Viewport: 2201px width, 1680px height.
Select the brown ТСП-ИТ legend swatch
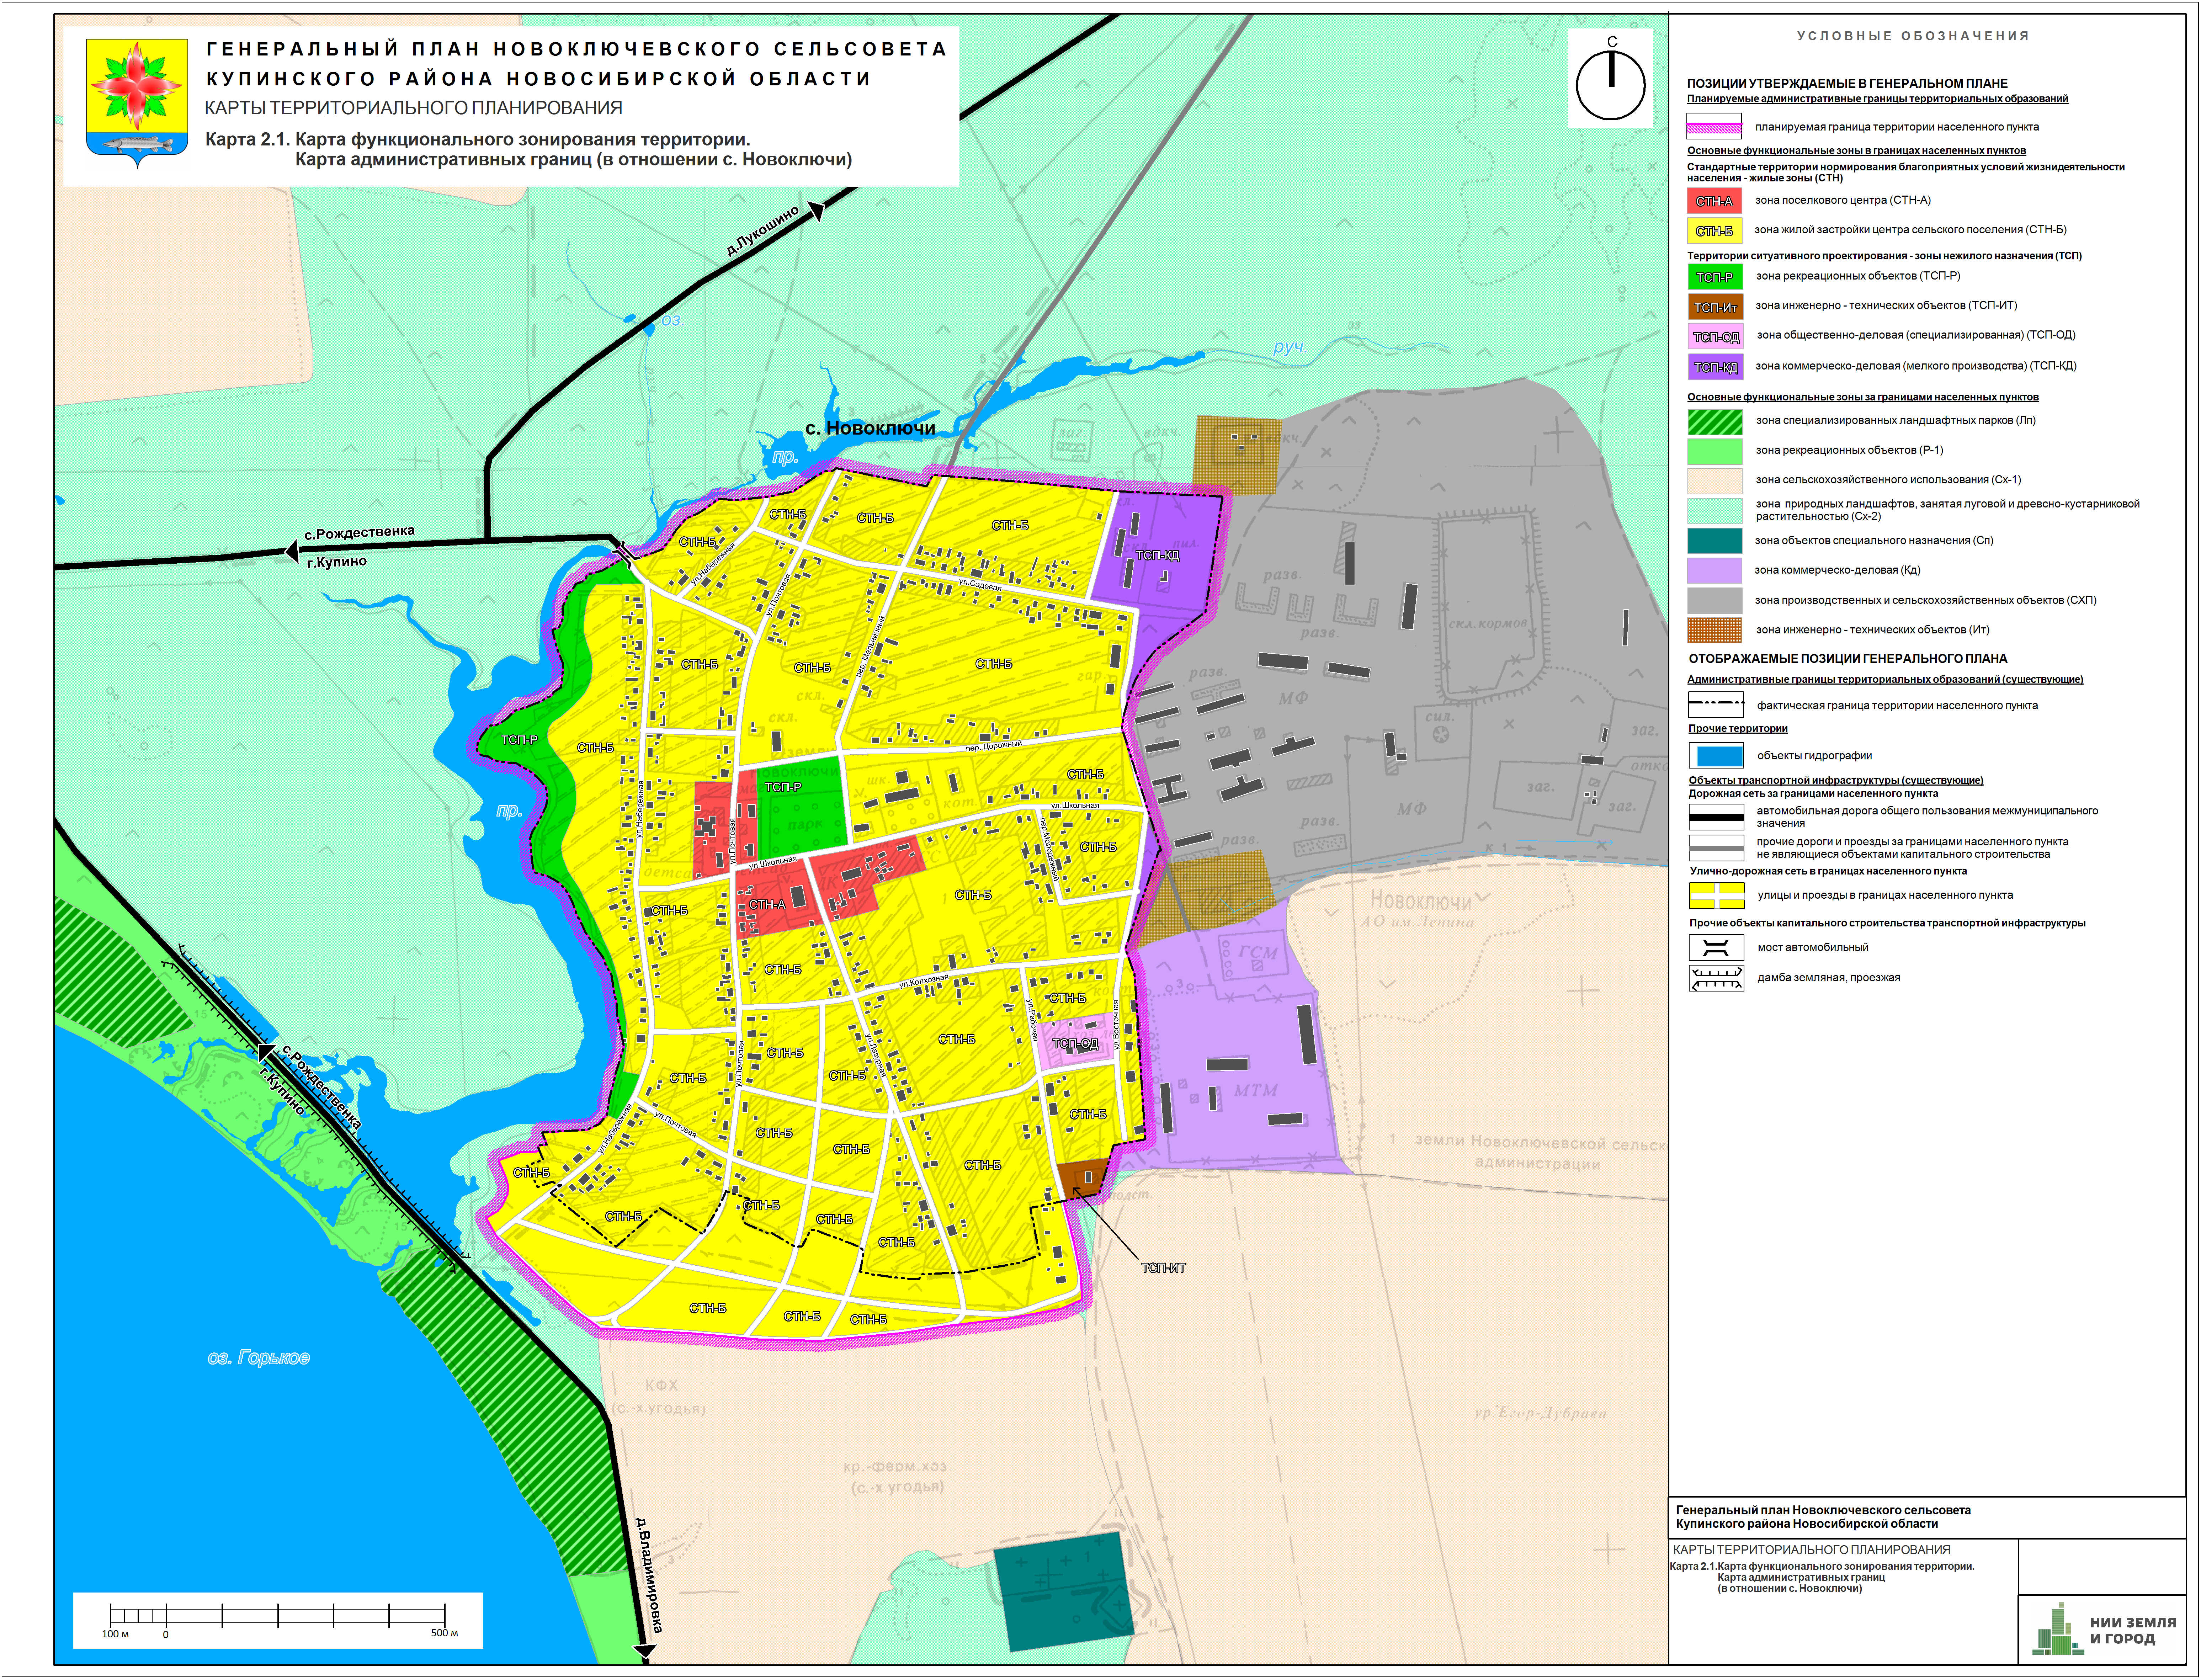(x=1715, y=307)
